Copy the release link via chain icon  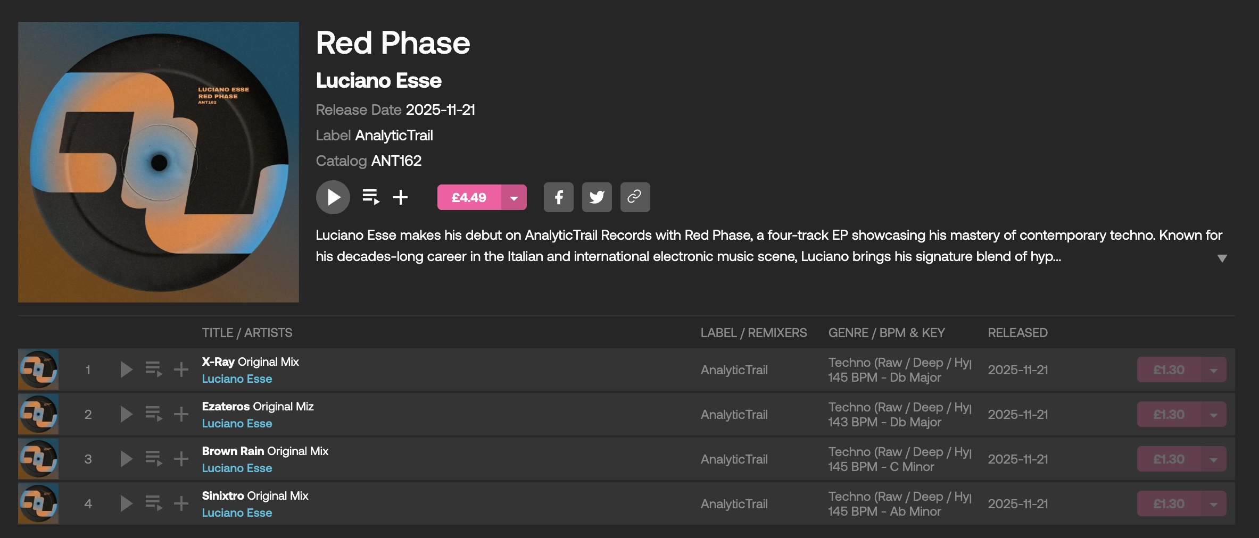point(635,197)
